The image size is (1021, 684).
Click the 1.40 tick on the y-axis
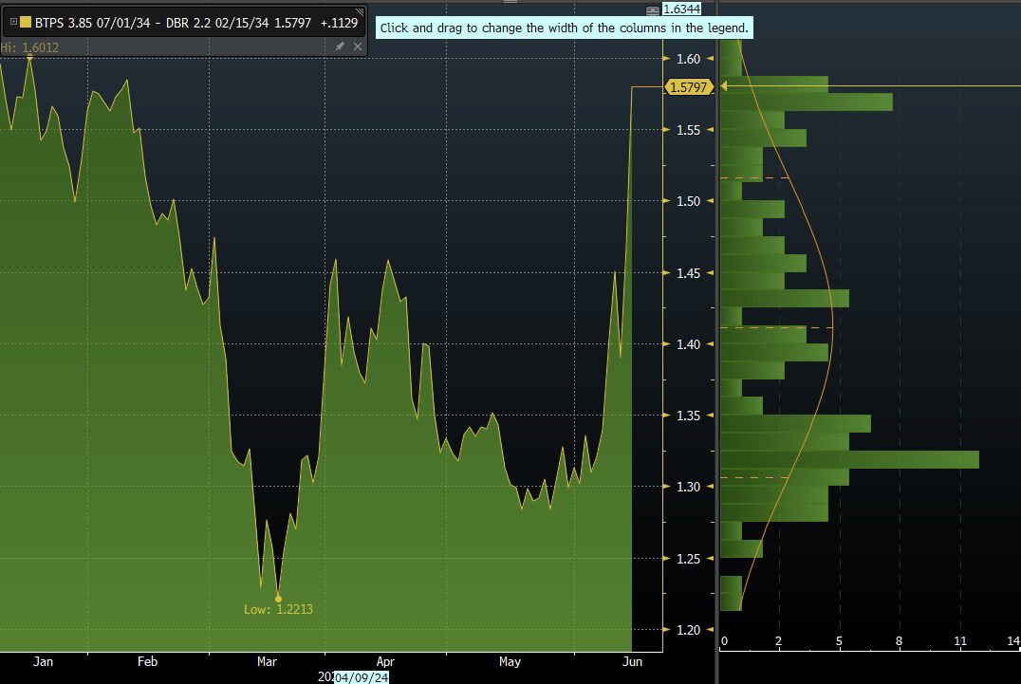pyautogui.click(x=687, y=344)
